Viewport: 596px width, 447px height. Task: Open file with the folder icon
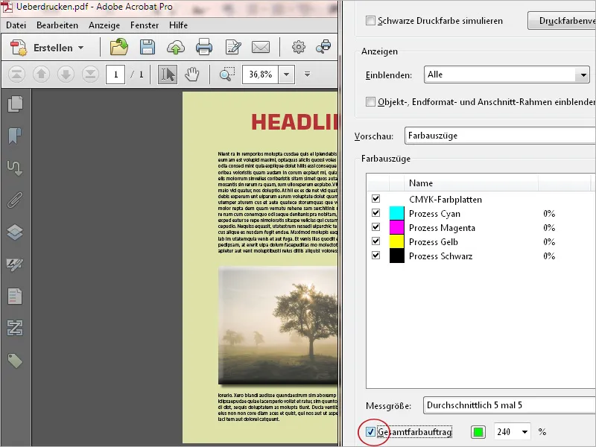[x=119, y=47]
